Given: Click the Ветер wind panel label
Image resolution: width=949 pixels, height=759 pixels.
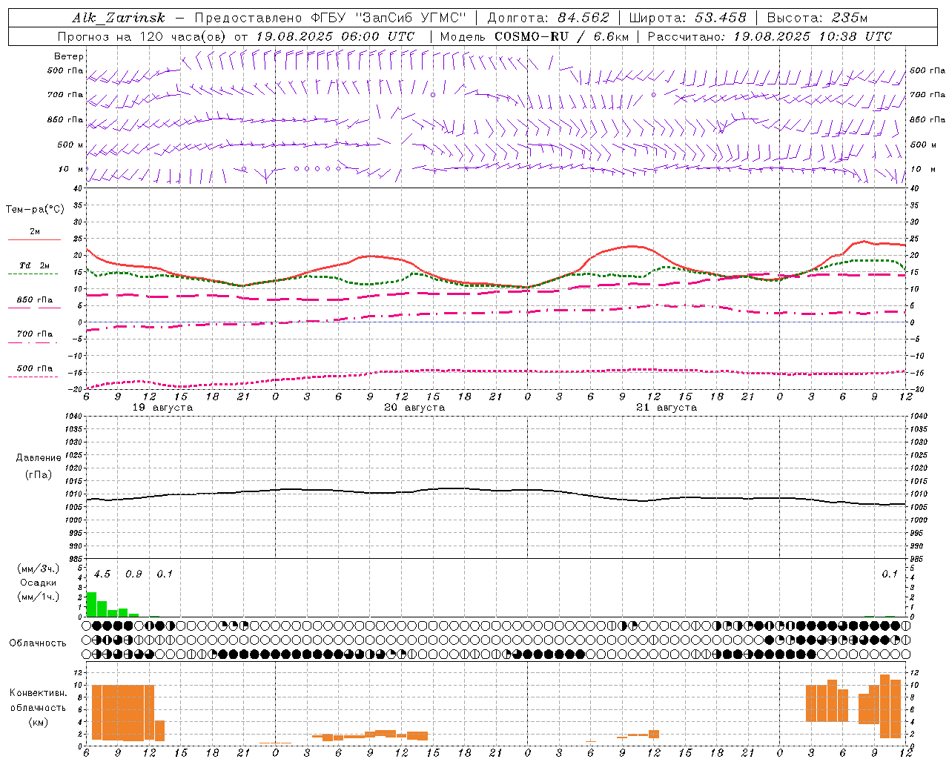Looking at the screenshot, I should click(x=69, y=56).
